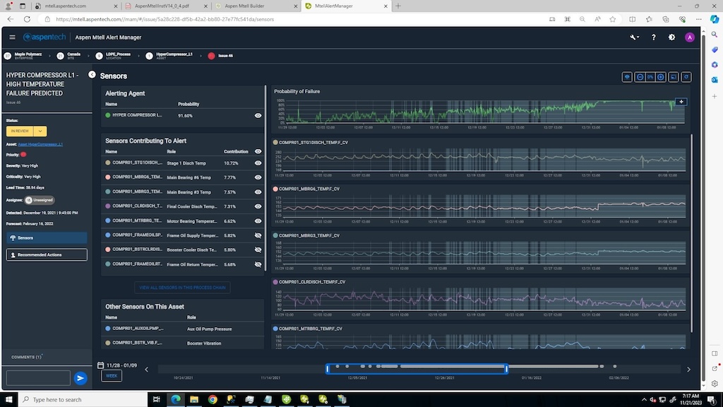Hide the Final Cooler Disch Temp sensor

point(258,206)
